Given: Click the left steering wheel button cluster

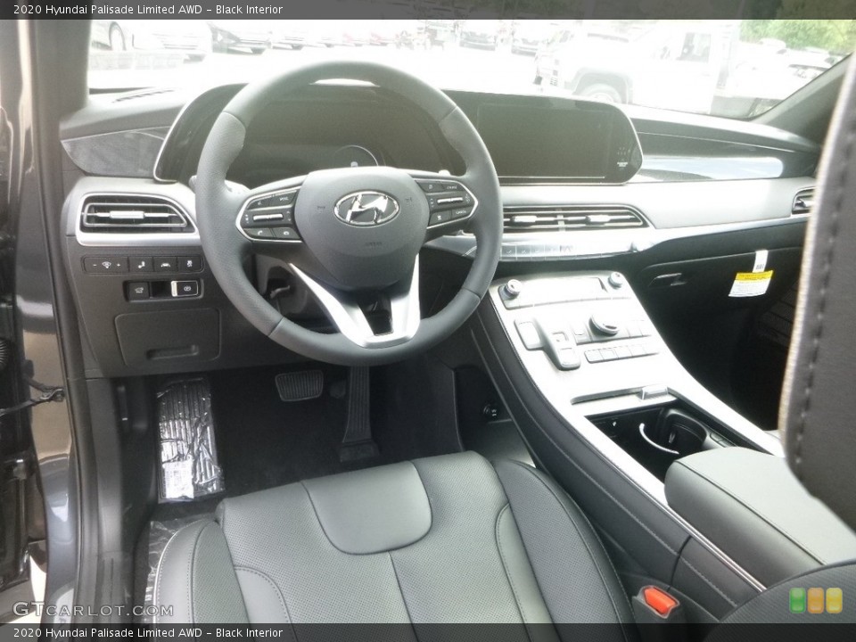Looking at the screenshot, I should (x=271, y=217).
